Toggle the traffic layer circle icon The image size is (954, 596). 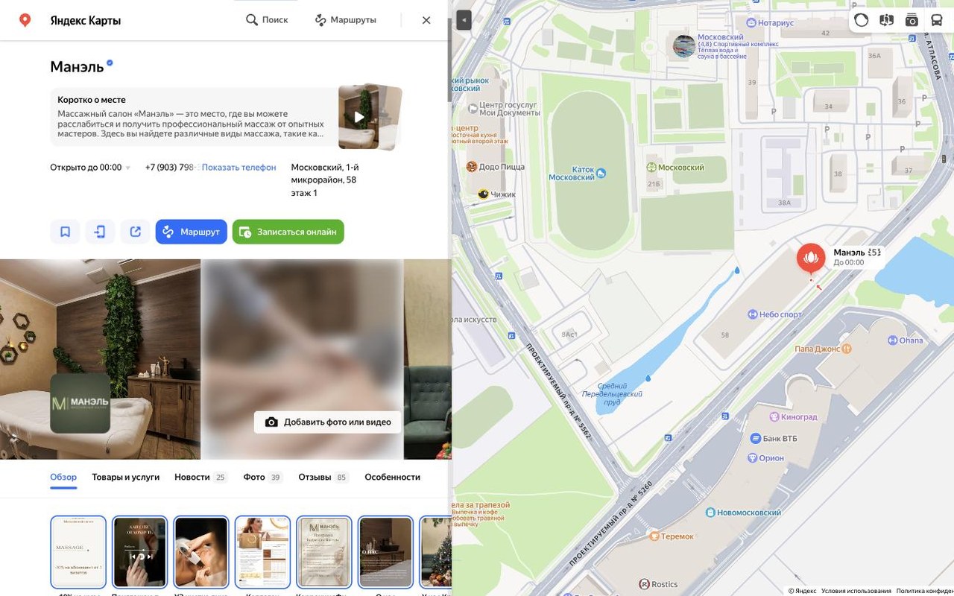[862, 20]
